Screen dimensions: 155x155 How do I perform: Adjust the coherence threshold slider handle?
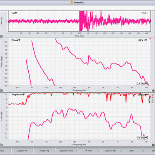(150, 100)
